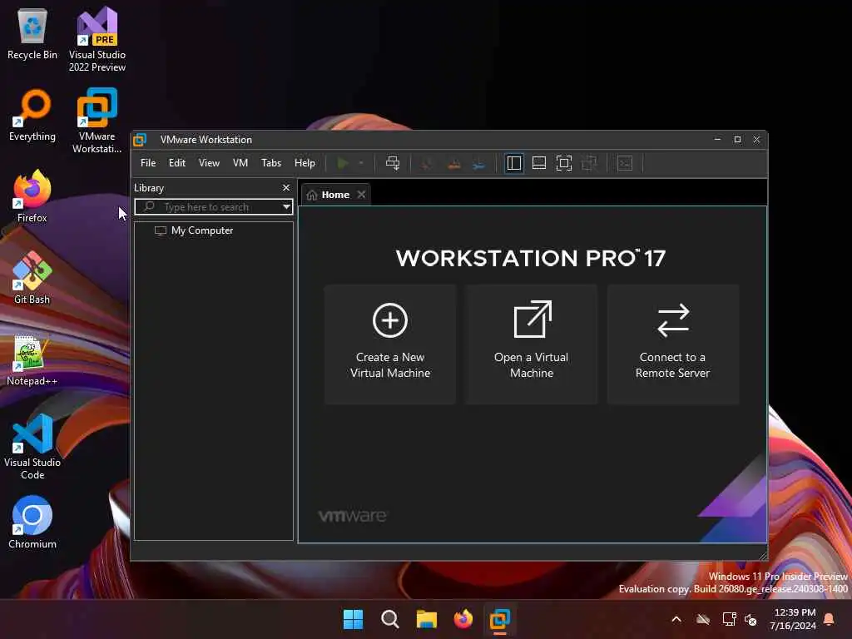The width and height of the screenshot is (852, 639).
Task: Open the View menu
Action: [x=209, y=163]
